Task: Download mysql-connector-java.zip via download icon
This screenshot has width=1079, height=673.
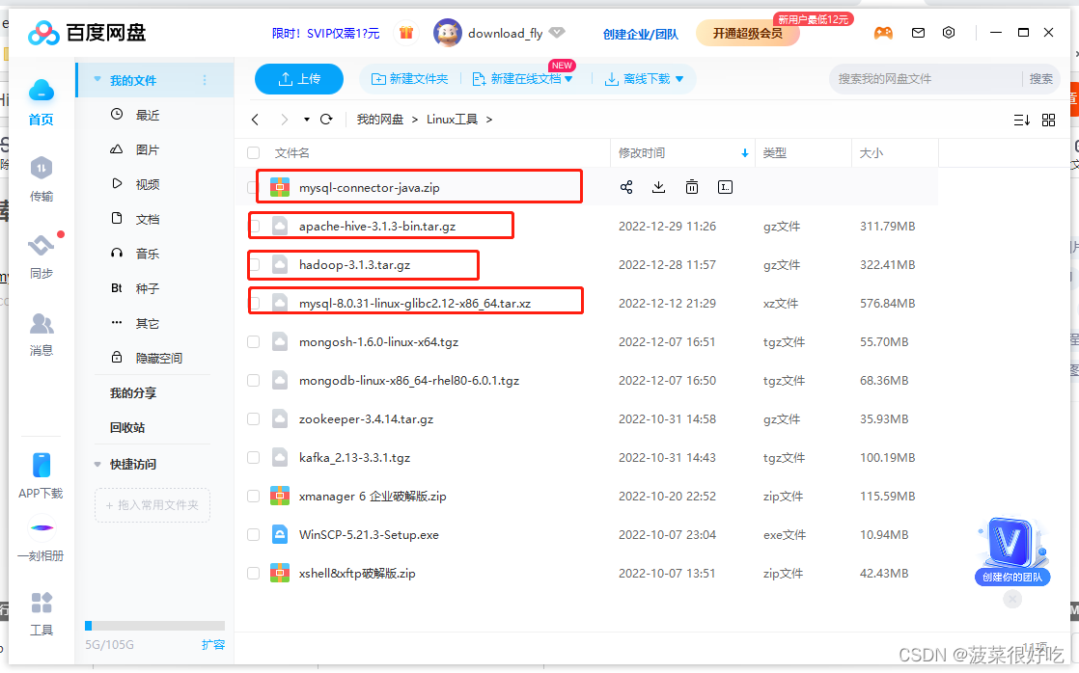Action: click(658, 187)
